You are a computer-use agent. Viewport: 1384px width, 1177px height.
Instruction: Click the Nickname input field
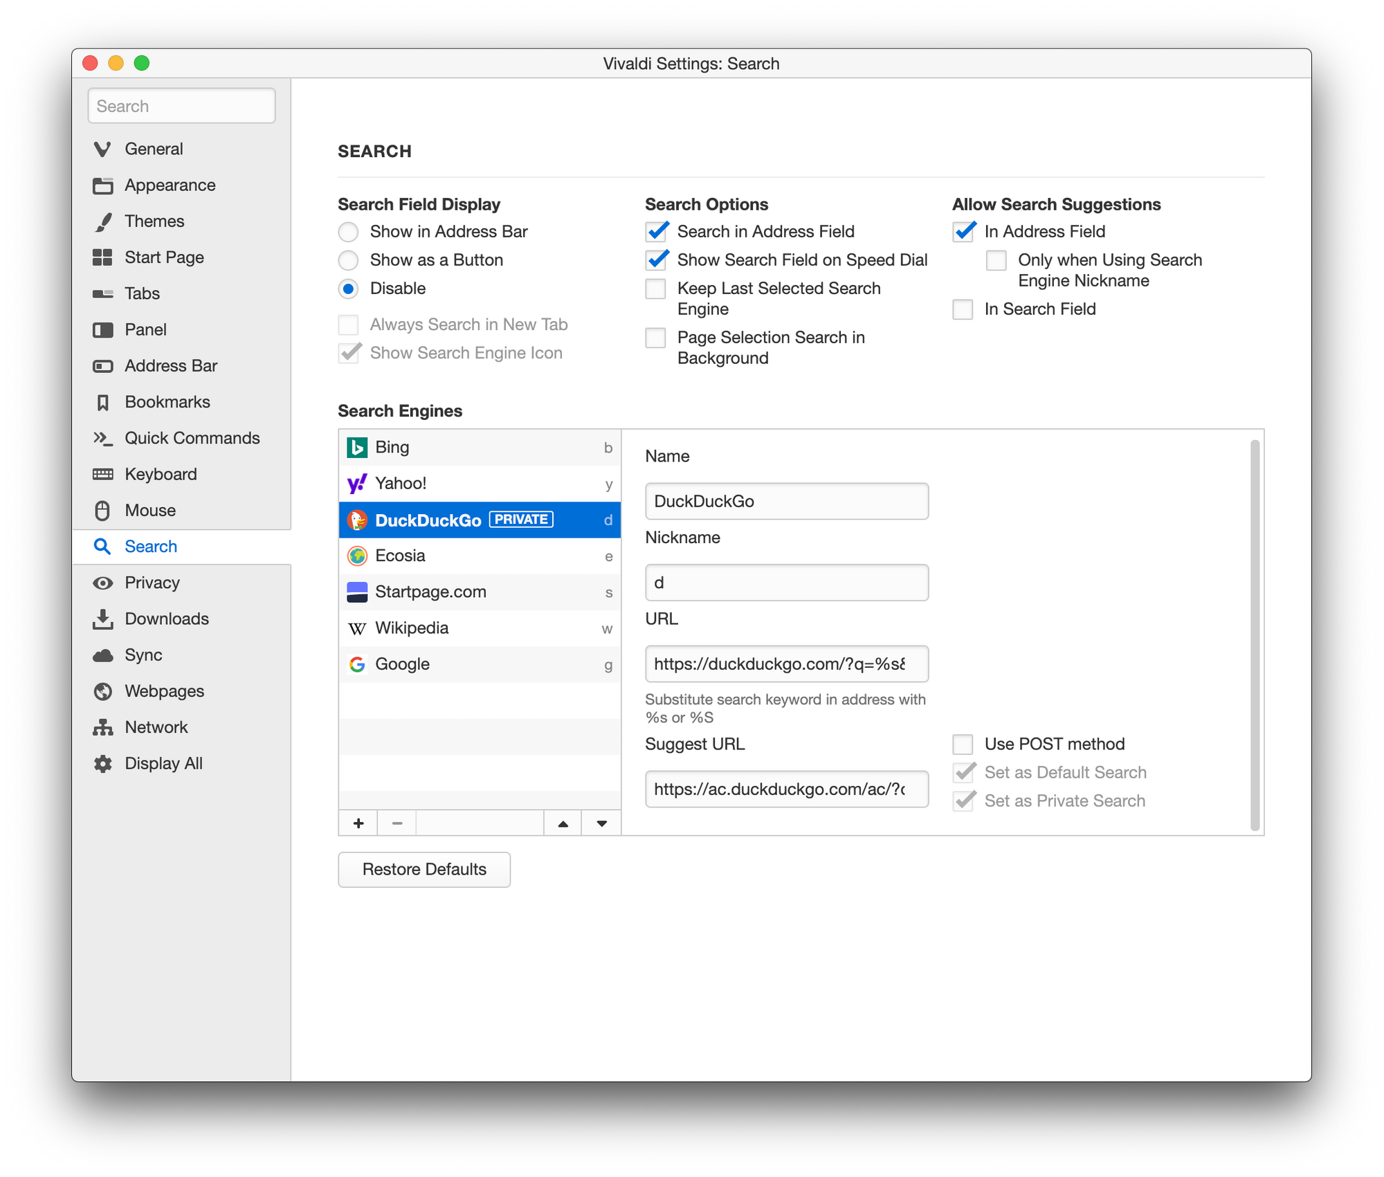click(786, 583)
